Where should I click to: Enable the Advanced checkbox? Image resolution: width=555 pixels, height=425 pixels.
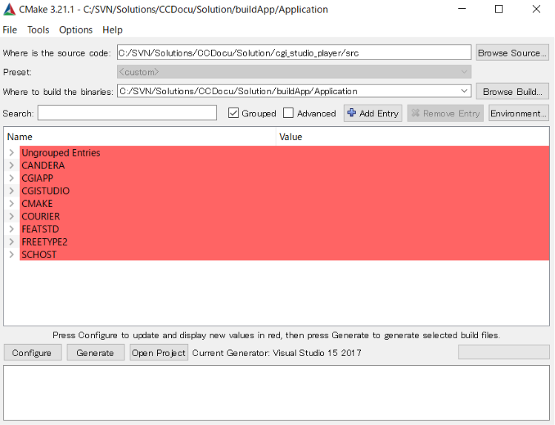tap(288, 113)
